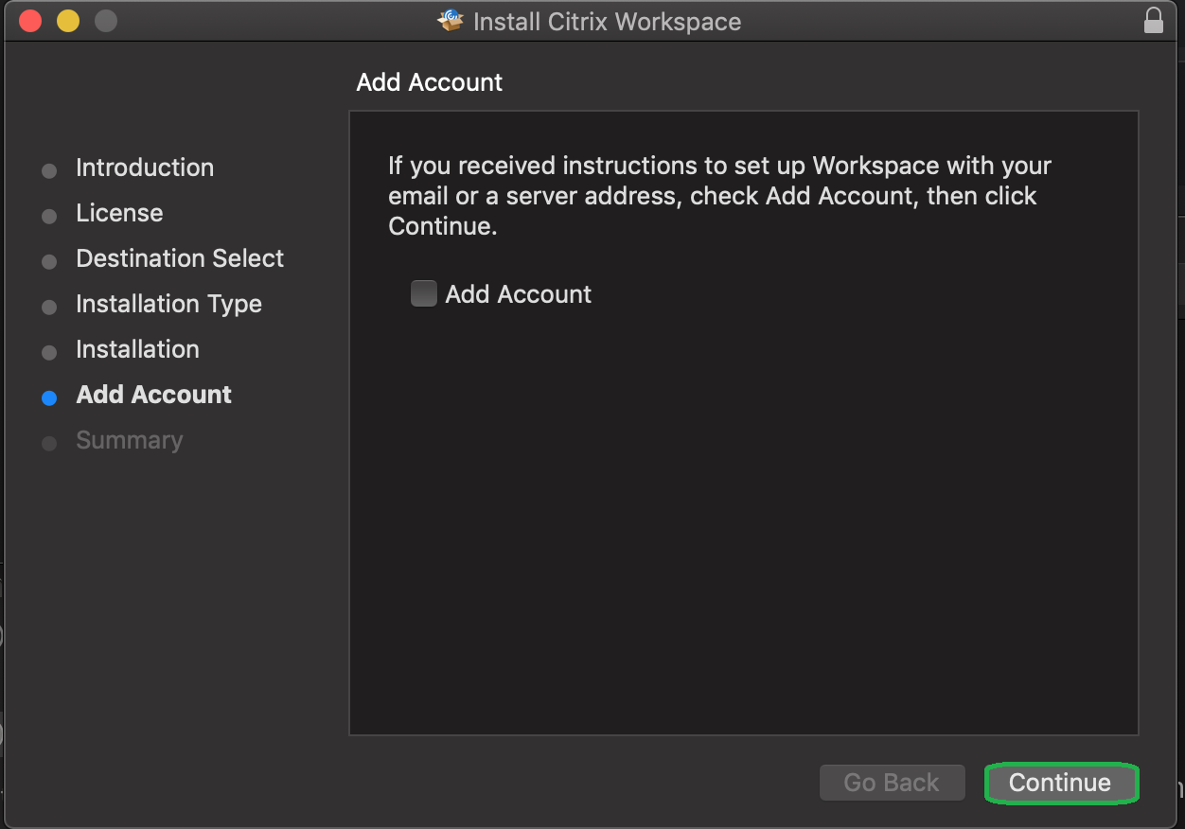Select the Installation step in sidebar
Viewport: 1185px width, 829px height.
(x=137, y=349)
